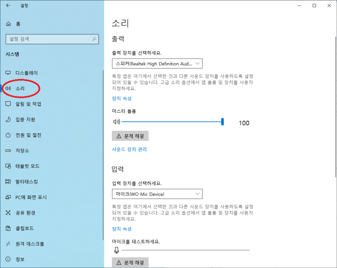The width and height of the screenshot is (337, 268).
Task: Open the 사운드 장치 관리 link
Action: (129, 149)
